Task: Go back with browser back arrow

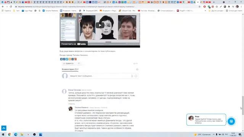Action: [x=3, y=7]
